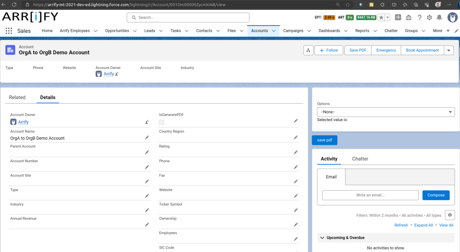Click browser bookmark star in address bar

click(x=348, y=4)
